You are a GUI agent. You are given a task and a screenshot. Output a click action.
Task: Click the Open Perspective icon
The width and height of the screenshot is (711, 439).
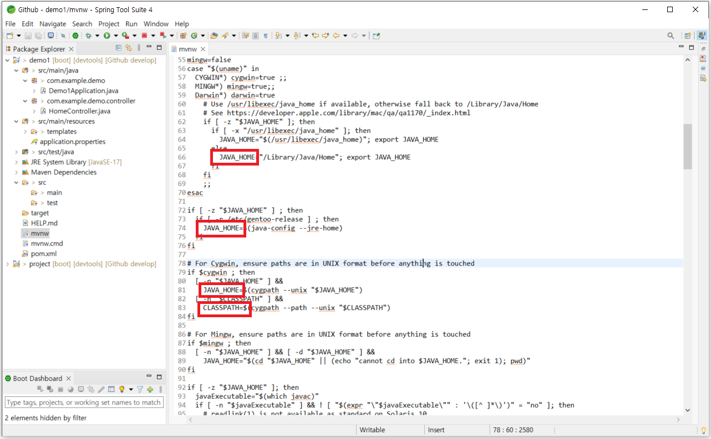[x=688, y=35]
